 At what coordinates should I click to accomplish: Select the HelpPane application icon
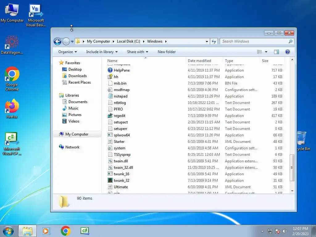[110, 70]
